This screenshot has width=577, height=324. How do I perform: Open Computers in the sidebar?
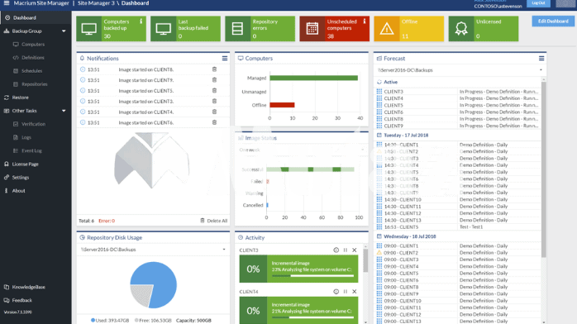tap(33, 45)
